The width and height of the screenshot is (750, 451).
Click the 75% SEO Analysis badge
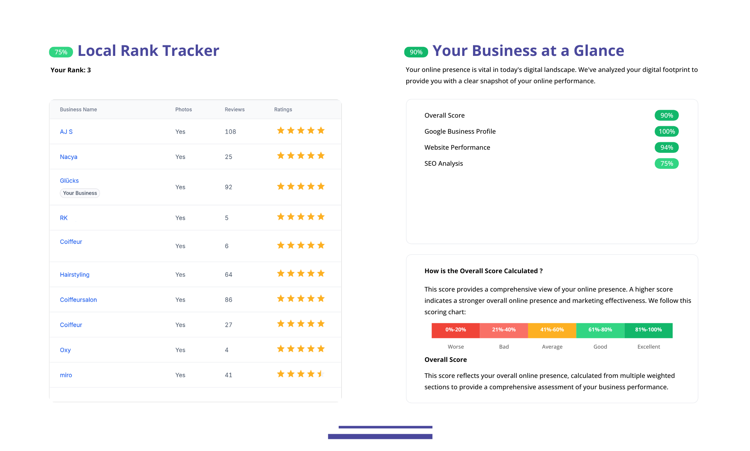[666, 163]
